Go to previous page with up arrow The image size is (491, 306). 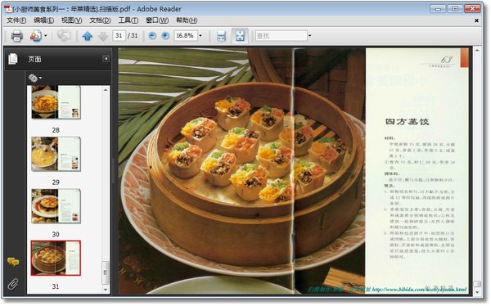pyautogui.click(x=88, y=36)
